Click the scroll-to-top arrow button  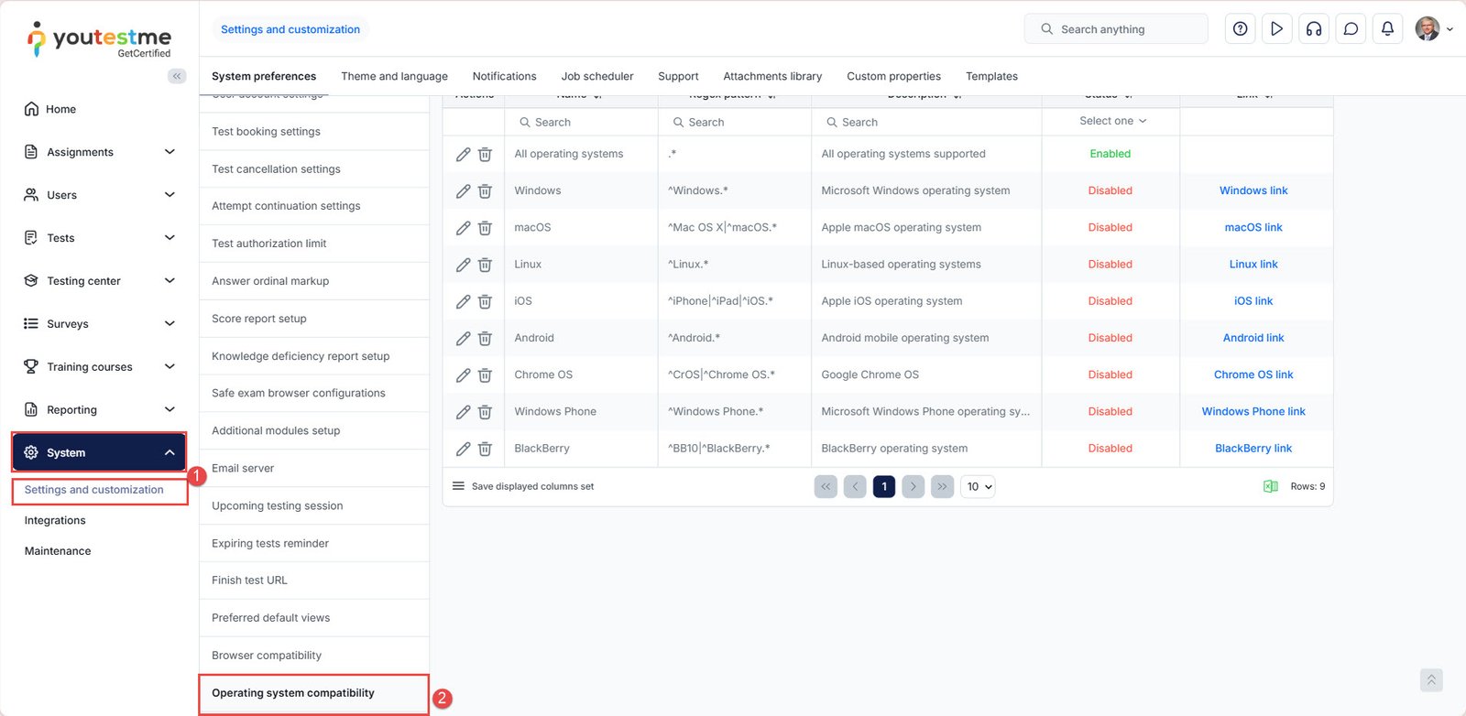1430,680
